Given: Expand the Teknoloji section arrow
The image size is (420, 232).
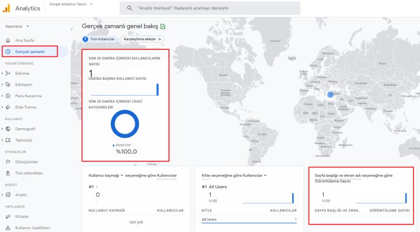Looking at the screenshot, I should pyautogui.click(x=2, y=140).
